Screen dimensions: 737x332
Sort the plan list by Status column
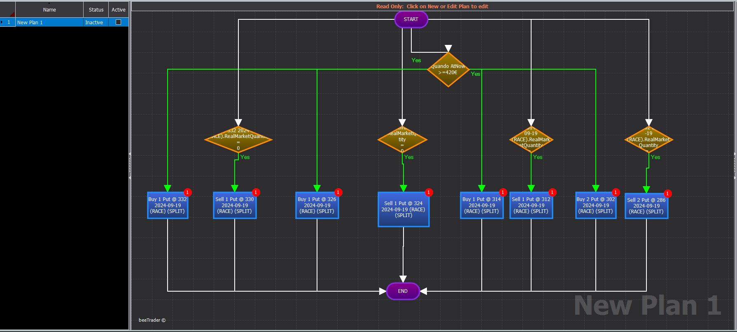[96, 9]
